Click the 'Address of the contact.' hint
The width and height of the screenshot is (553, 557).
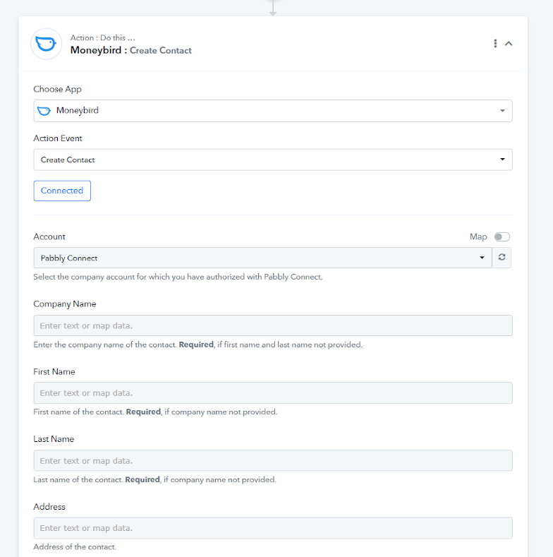pyautogui.click(x=75, y=547)
